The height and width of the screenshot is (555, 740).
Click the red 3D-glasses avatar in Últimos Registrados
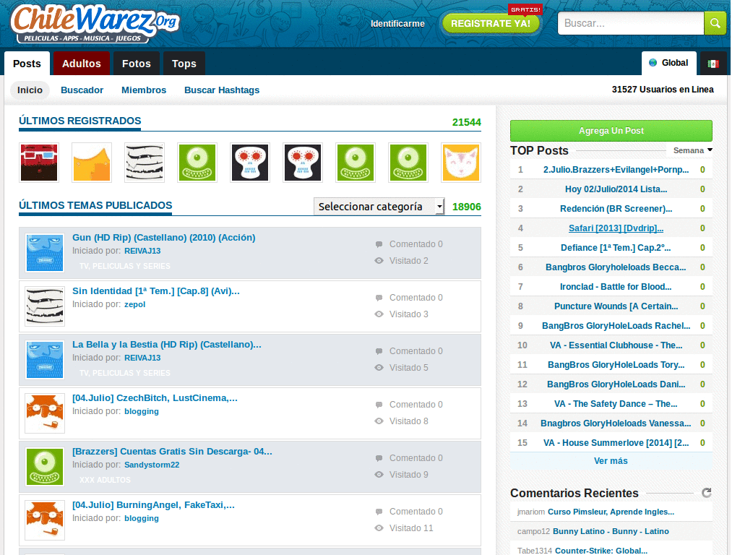[39, 163]
